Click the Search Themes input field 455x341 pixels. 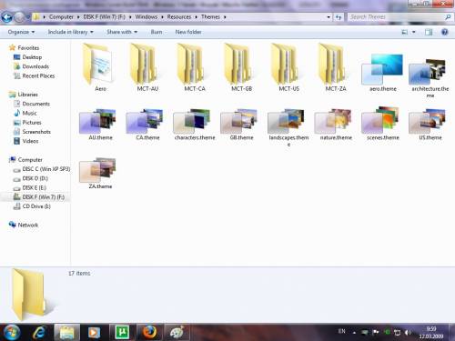click(397, 17)
